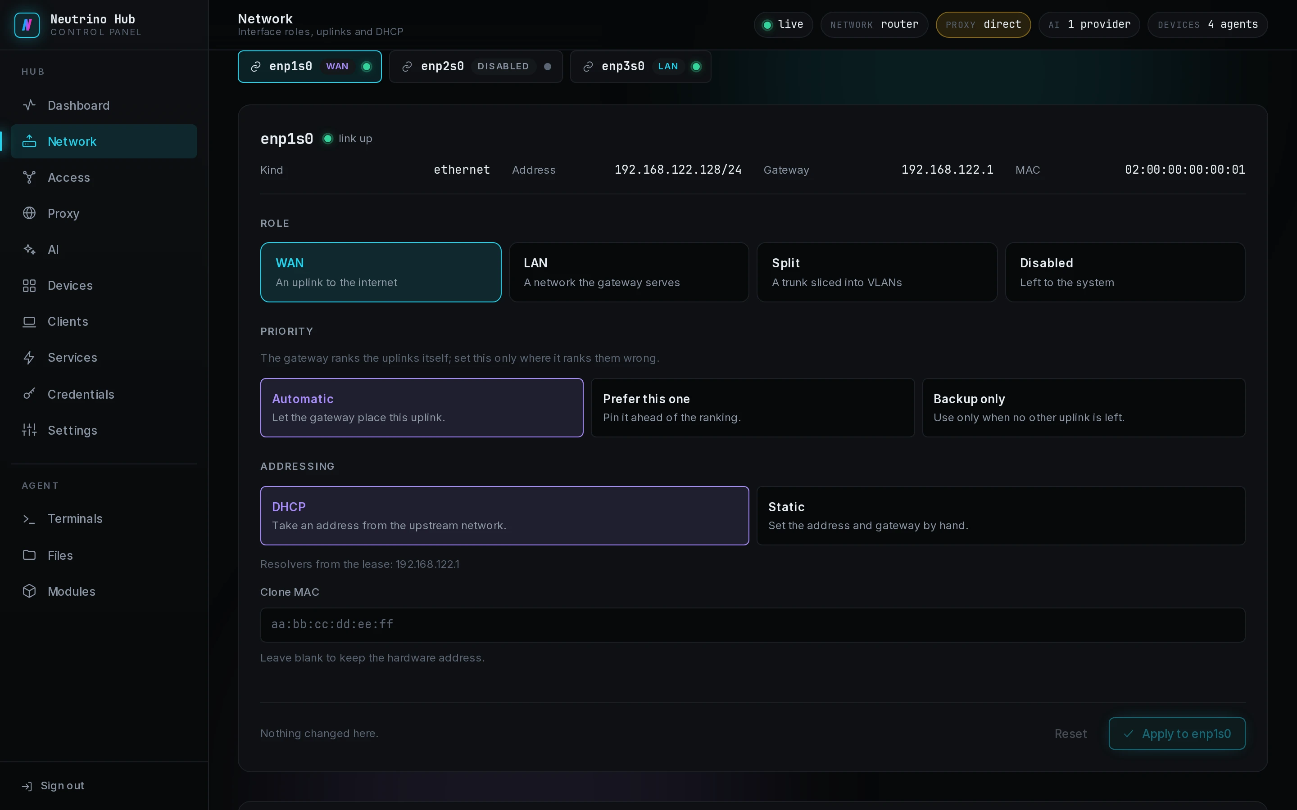Set role to Disabled

(1125, 272)
